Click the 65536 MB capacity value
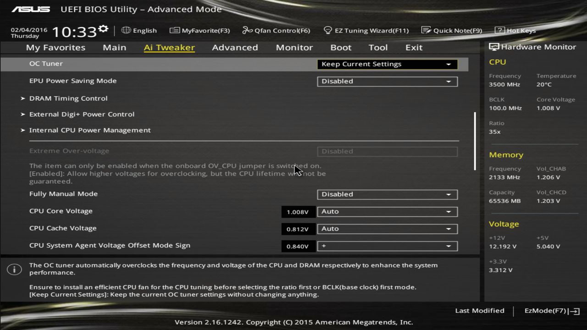Screen dimensions: 587x330 coord(505,201)
